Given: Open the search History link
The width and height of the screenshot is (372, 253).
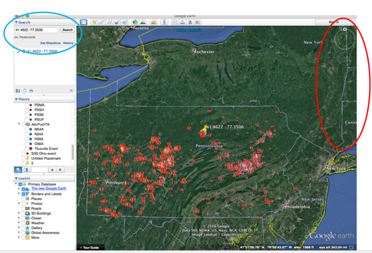Looking at the screenshot, I should [68, 43].
